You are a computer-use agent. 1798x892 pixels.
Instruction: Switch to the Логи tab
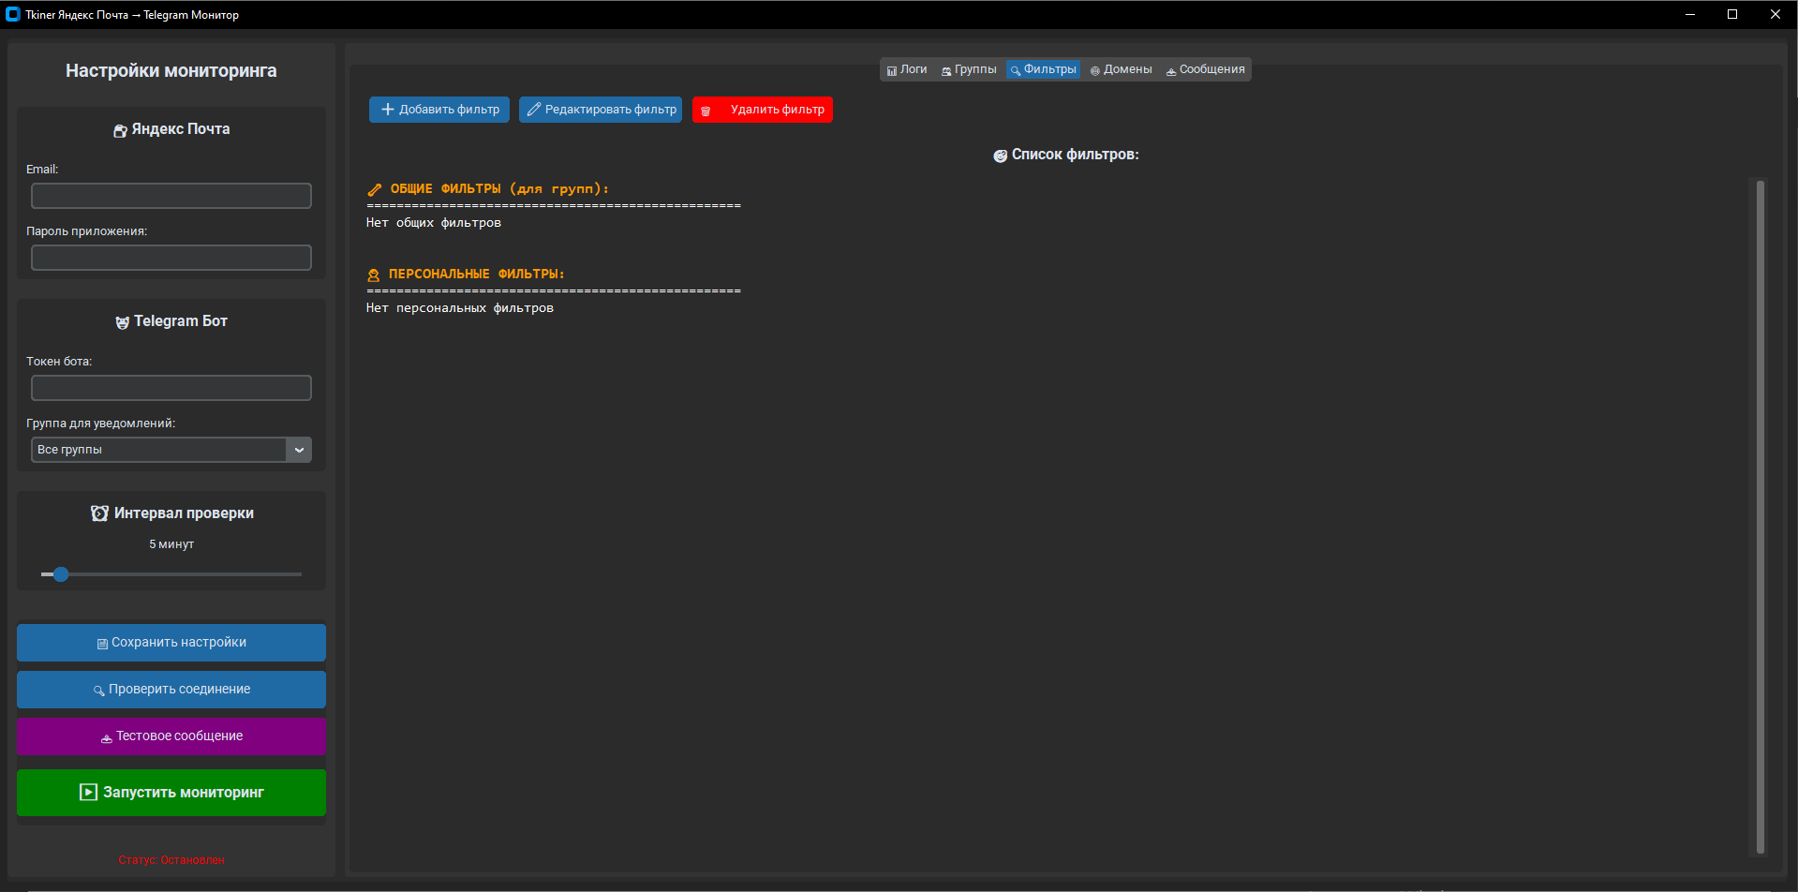(906, 69)
